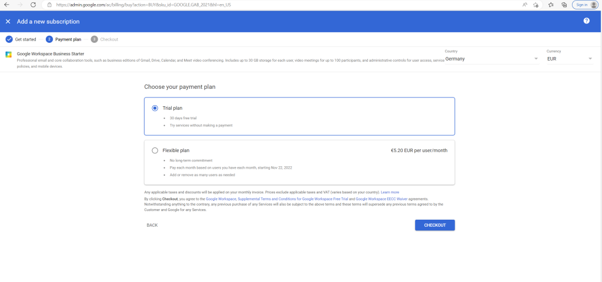Screen dimensions: 602x282
Task: Click 'Add or remove as many users' text
Action: click(x=202, y=175)
